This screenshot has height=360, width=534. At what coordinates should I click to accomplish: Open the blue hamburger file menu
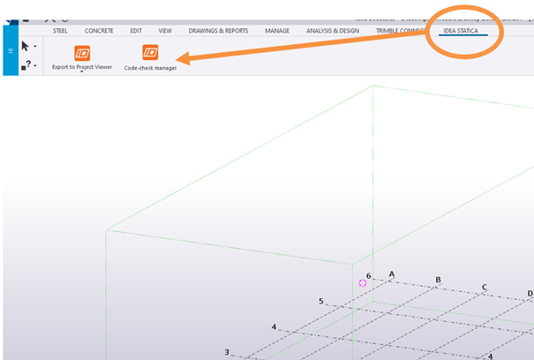pyautogui.click(x=11, y=51)
